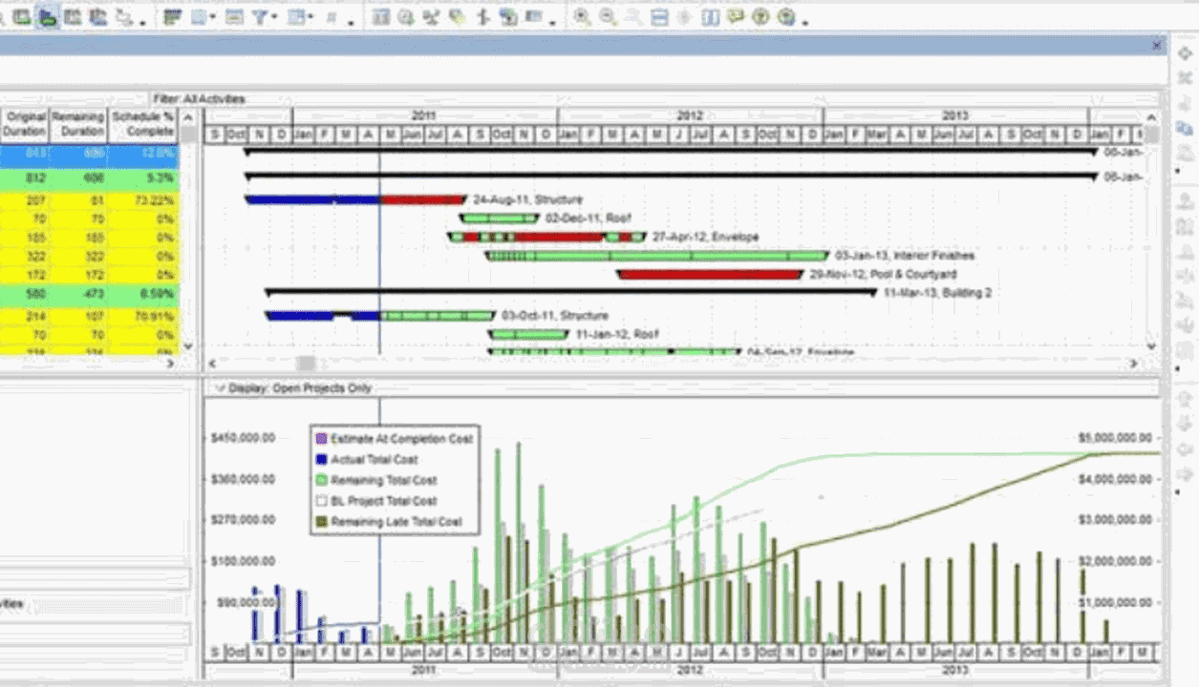Show the Activity Table view icon
The width and height of the screenshot is (1199, 687).
pos(381,17)
